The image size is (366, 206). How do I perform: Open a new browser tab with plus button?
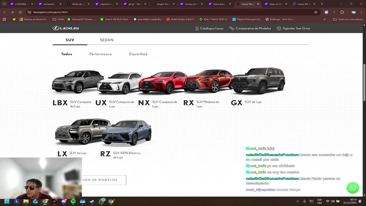tap(322, 4)
